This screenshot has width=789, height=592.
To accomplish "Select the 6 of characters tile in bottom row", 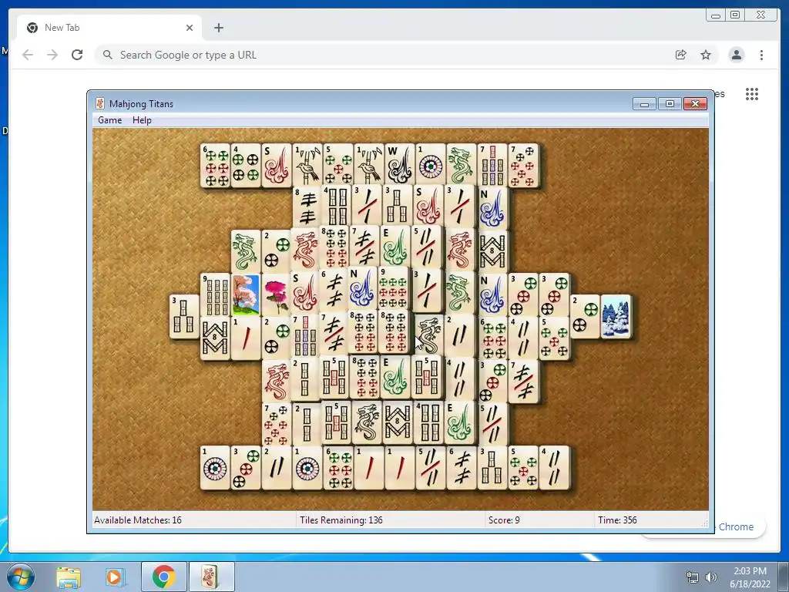I will [461, 468].
